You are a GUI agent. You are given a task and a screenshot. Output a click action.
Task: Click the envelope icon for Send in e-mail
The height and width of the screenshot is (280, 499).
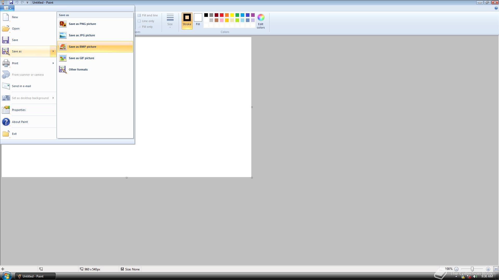coord(6,86)
